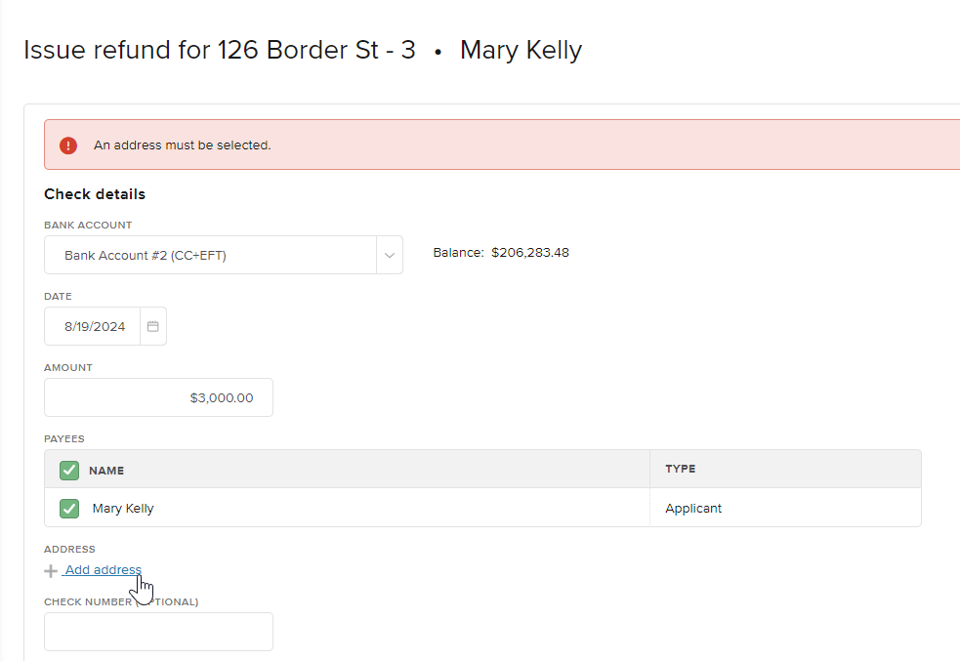
Task: Expand the bank account dropdown chevron
Action: 389,256
